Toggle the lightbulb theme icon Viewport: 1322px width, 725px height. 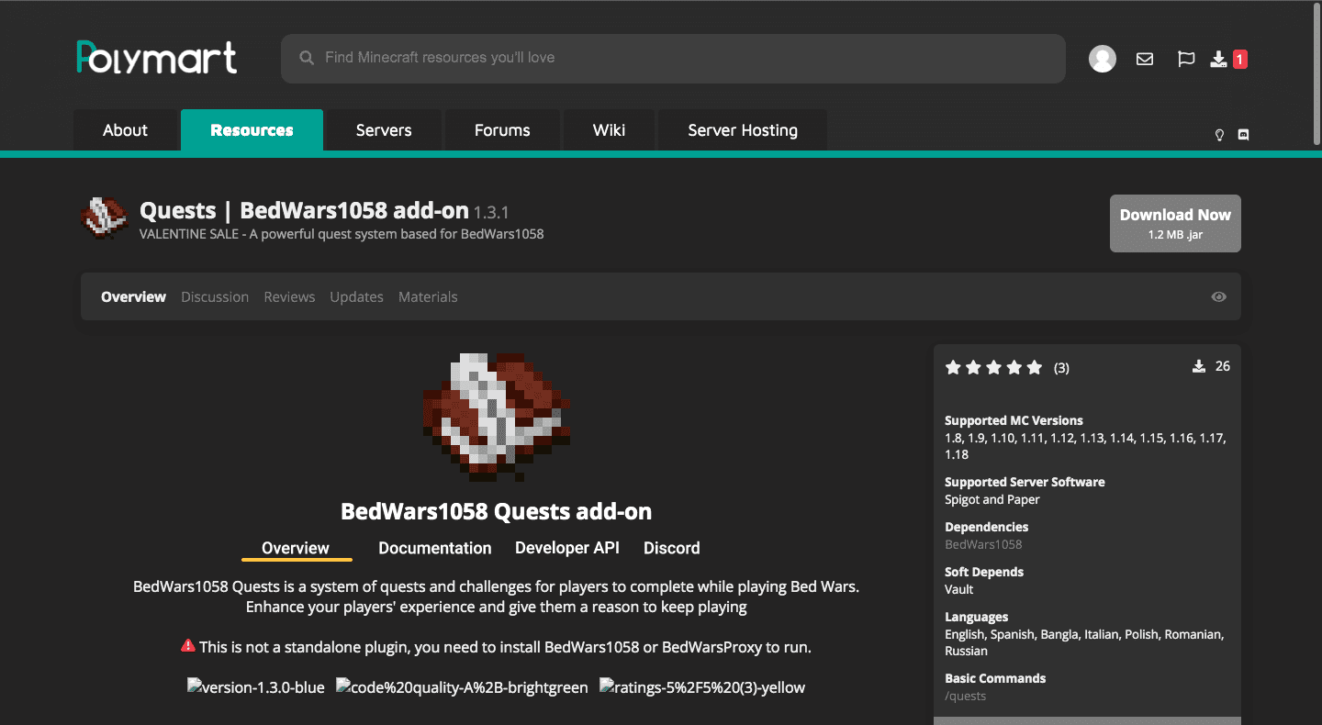pyautogui.click(x=1220, y=135)
